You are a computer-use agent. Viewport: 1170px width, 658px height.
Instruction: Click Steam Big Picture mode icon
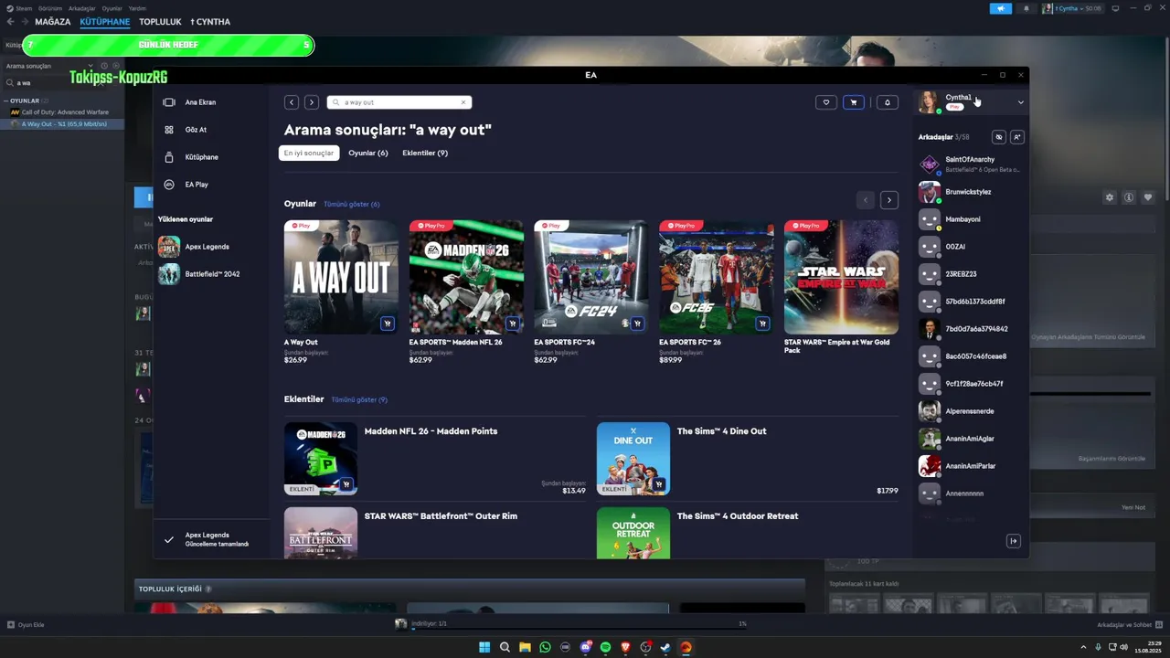[1115, 8]
